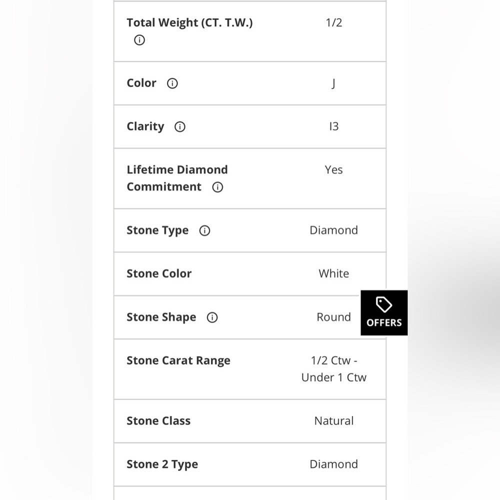Click the "1/2 Ctw - Under 1 Ctw" value

tap(333, 369)
